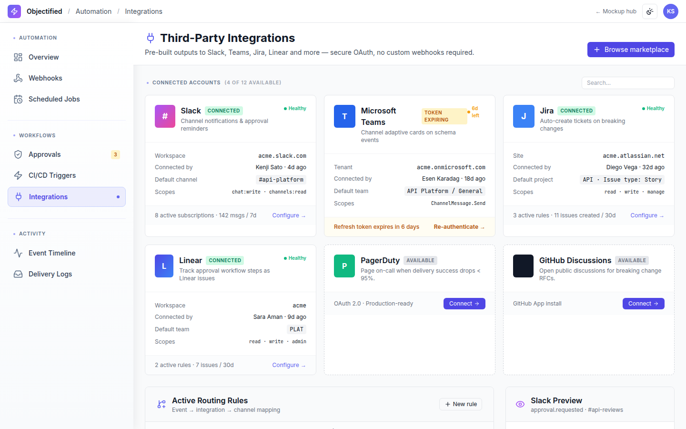The image size is (686, 429).
Task: Open Approvals page
Action: [x=67, y=154]
